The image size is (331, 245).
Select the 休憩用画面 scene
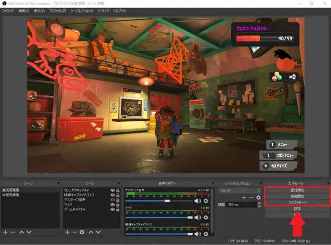(x=30, y=195)
